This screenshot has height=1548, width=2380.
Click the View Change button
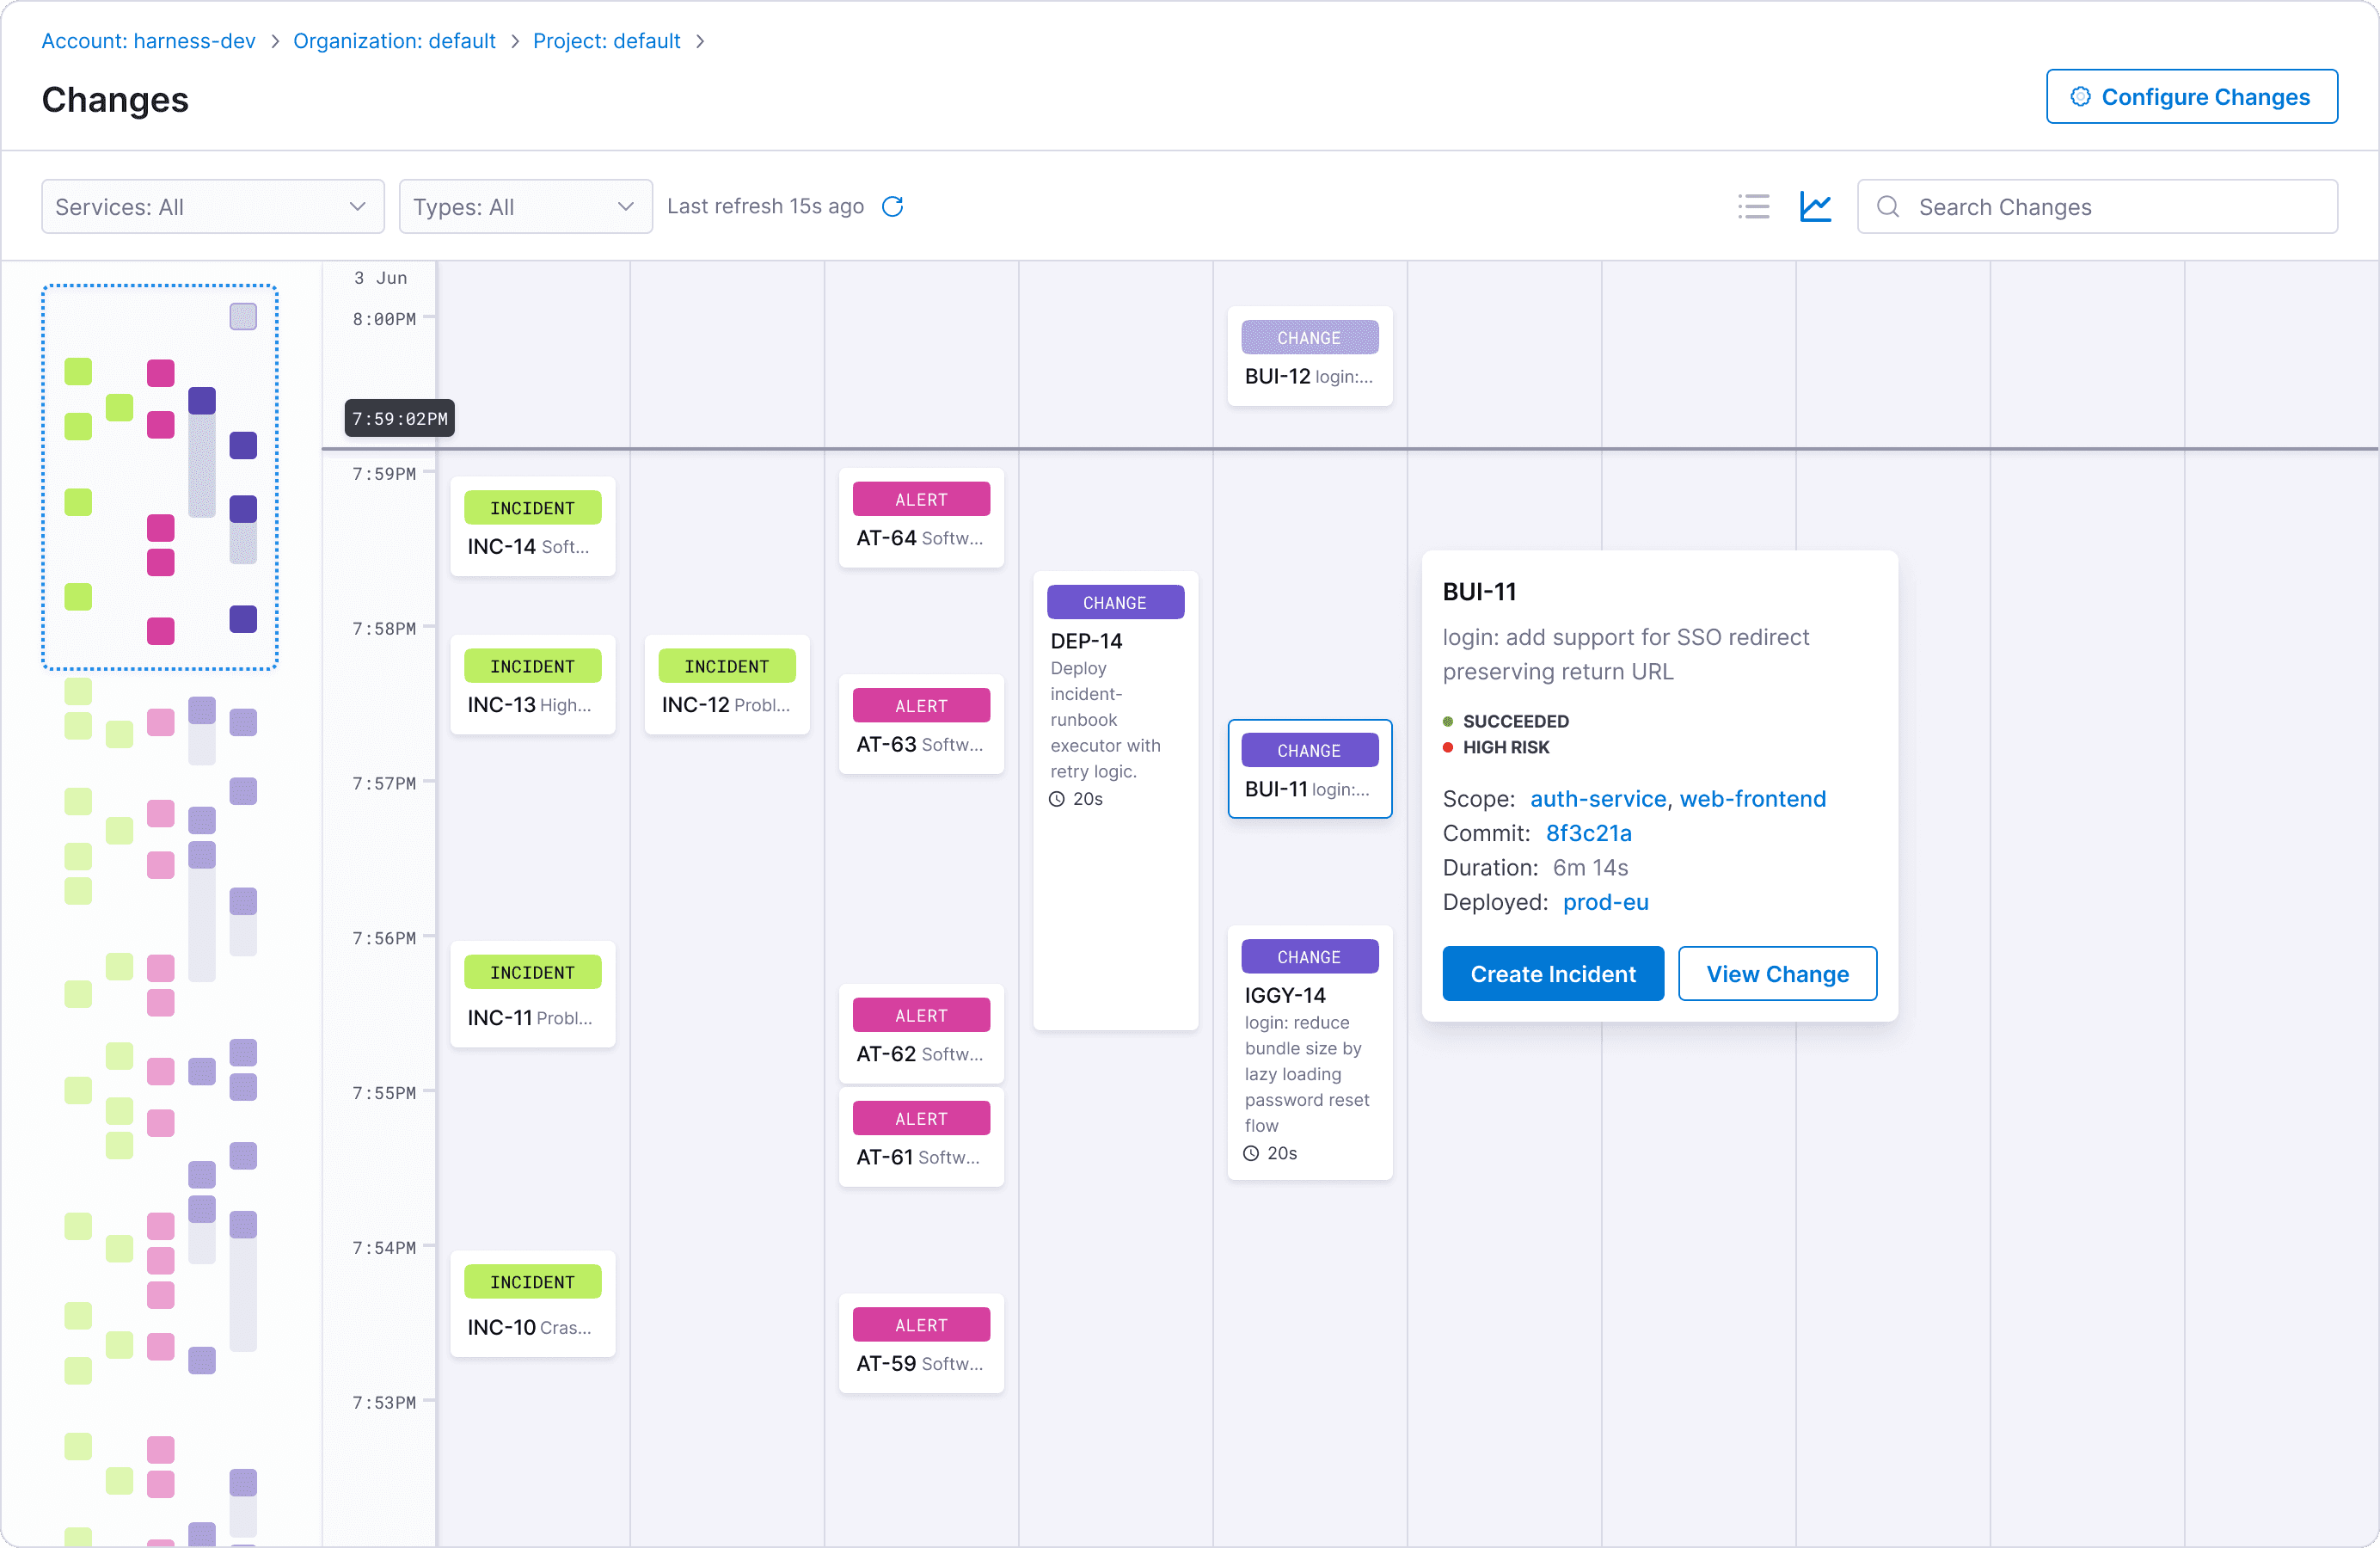click(1776, 974)
